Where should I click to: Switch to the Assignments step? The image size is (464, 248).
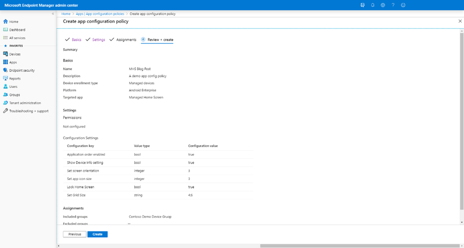point(126,40)
